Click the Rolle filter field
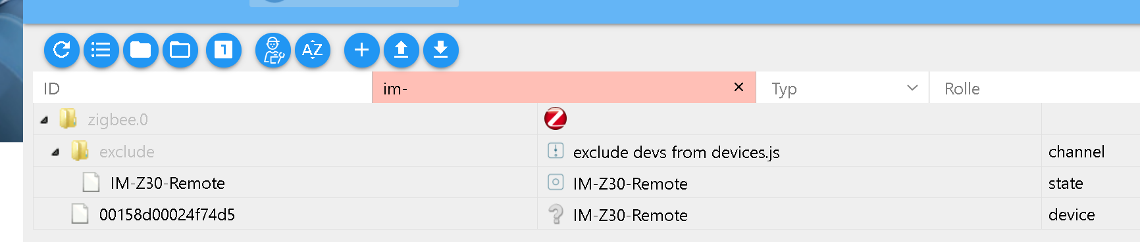Screen dimensions: 1140x242 point(1035,88)
